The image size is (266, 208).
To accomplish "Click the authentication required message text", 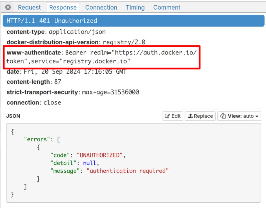I will pyautogui.click(x=127, y=171).
